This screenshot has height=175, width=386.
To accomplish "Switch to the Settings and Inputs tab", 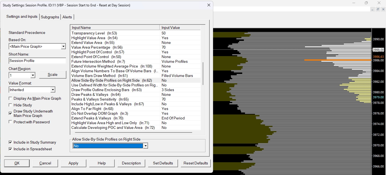I will click(22, 17).
